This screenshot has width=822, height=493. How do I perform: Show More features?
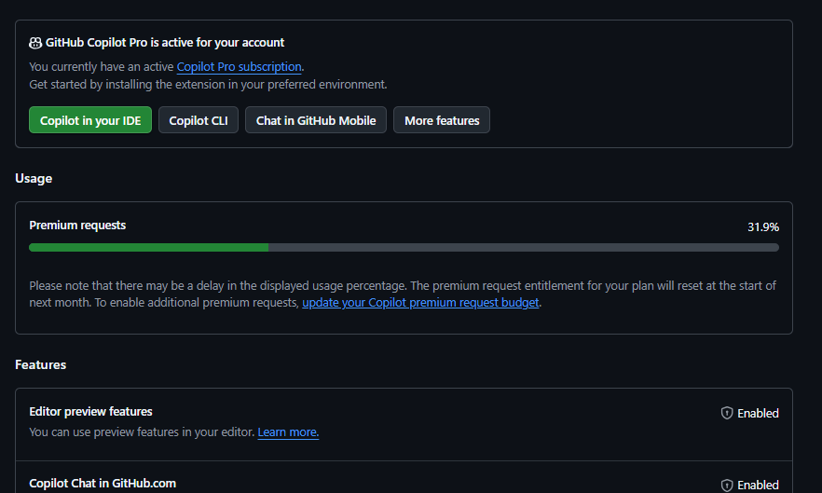pyautogui.click(x=442, y=120)
